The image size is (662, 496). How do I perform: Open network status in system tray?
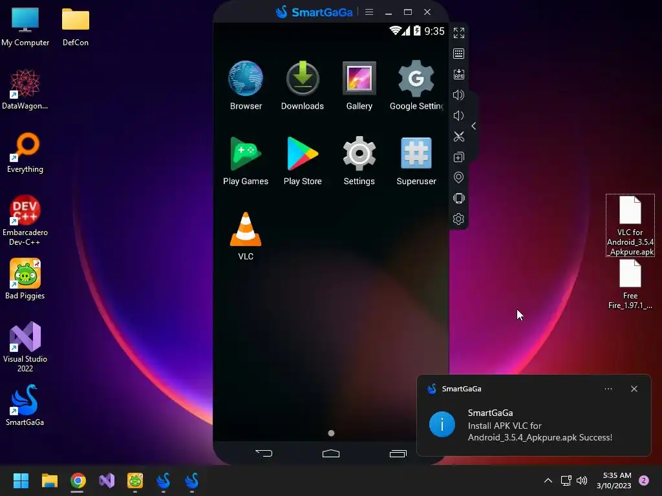pyautogui.click(x=566, y=480)
